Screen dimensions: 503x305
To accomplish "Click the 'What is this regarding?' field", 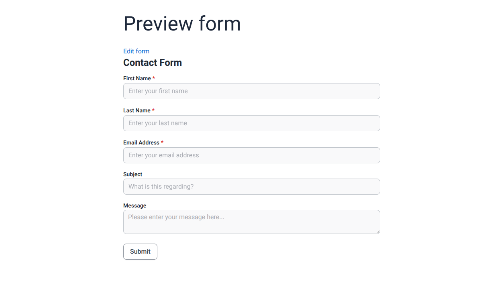I will (251, 187).
